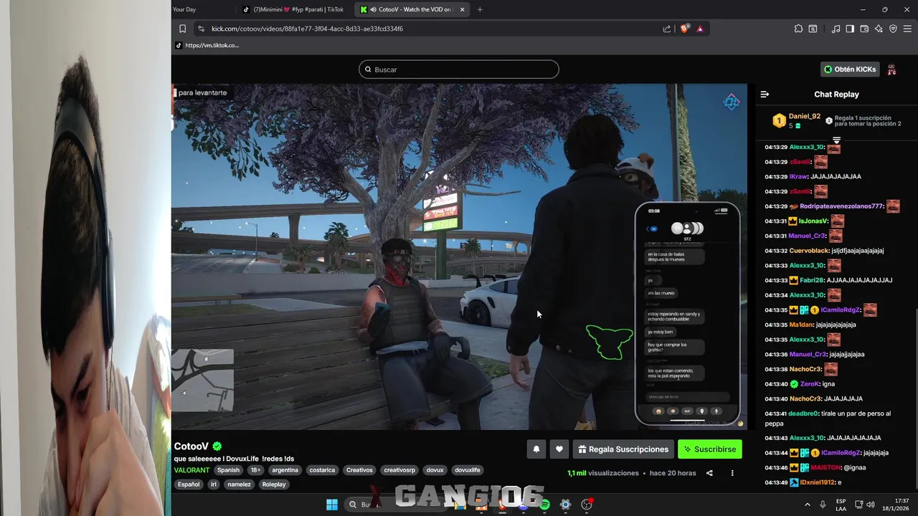Open a new browser tab
The height and width of the screenshot is (516, 918).
click(480, 9)
